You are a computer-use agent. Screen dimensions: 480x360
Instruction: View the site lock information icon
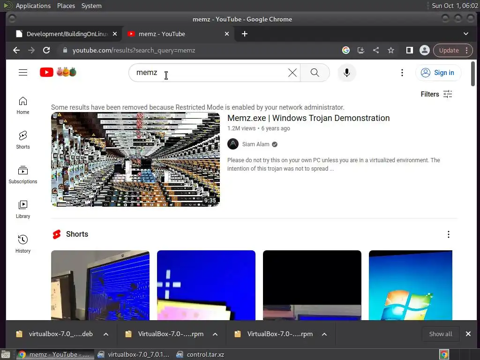click(65, 50)
